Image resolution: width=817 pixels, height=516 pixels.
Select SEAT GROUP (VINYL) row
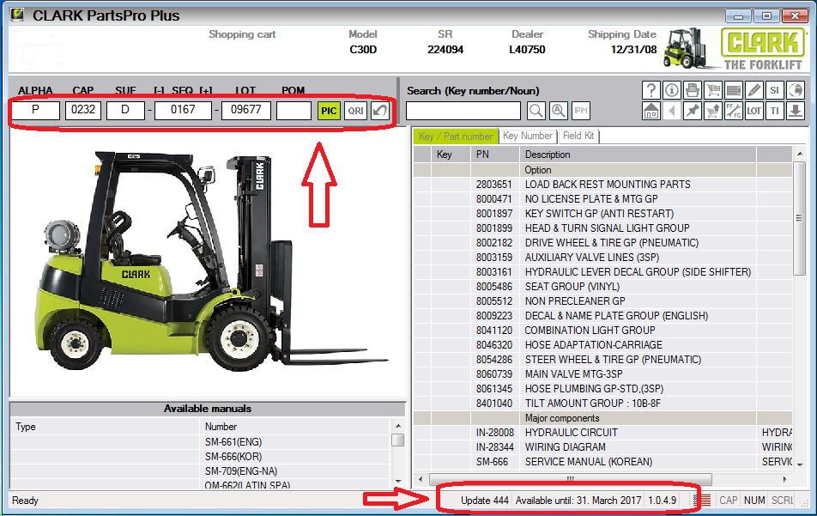(602, 287)
